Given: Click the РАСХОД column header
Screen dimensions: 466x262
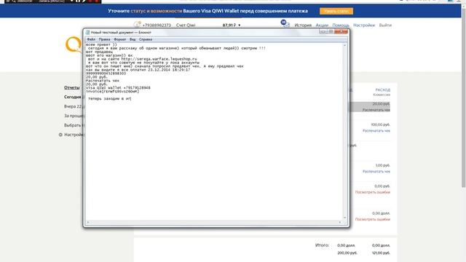Looking at the screenshot, I should [383, 90].
